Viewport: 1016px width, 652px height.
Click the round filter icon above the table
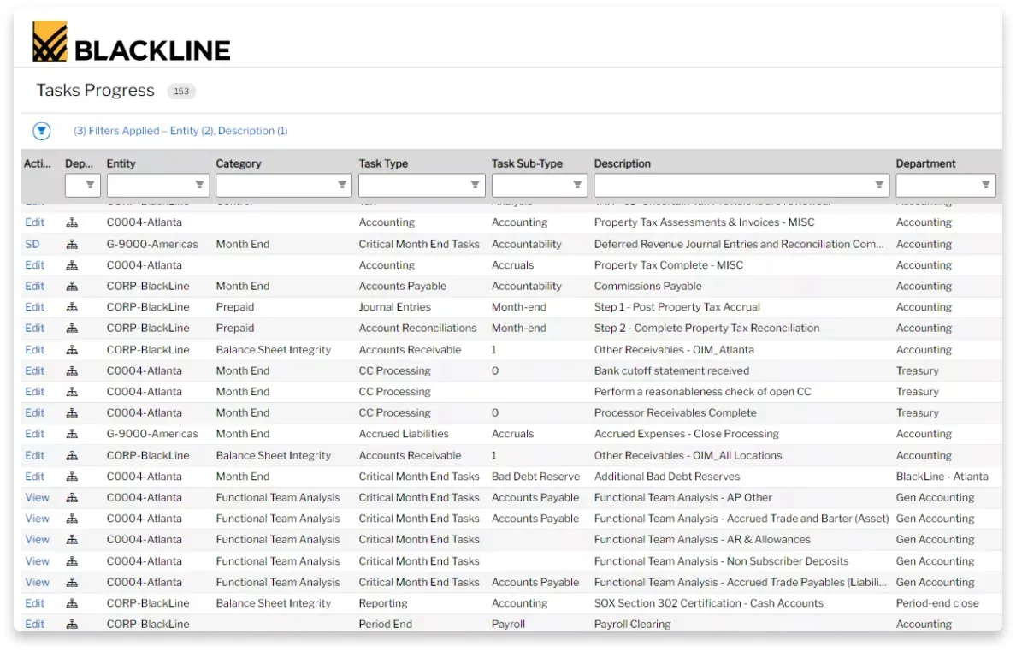(41, 131)
